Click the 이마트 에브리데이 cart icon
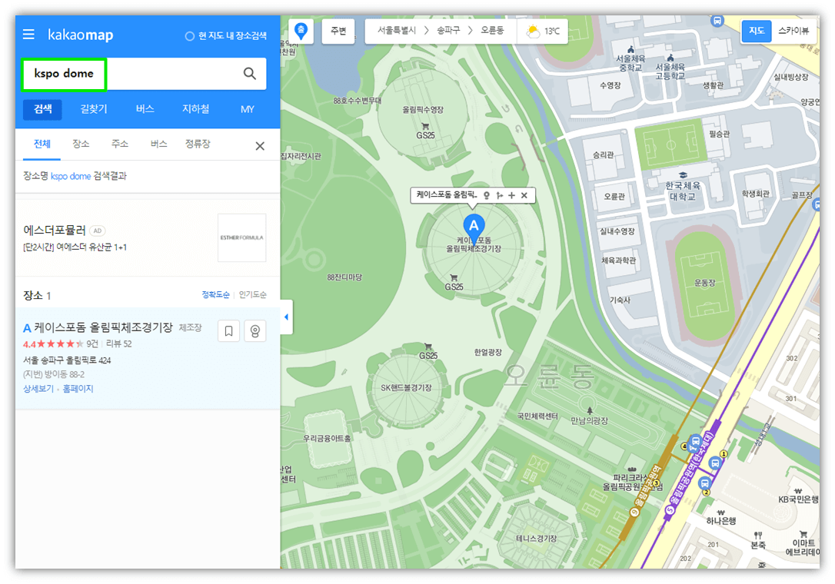Viewport: 835px width, 584px height. [803, 534]
